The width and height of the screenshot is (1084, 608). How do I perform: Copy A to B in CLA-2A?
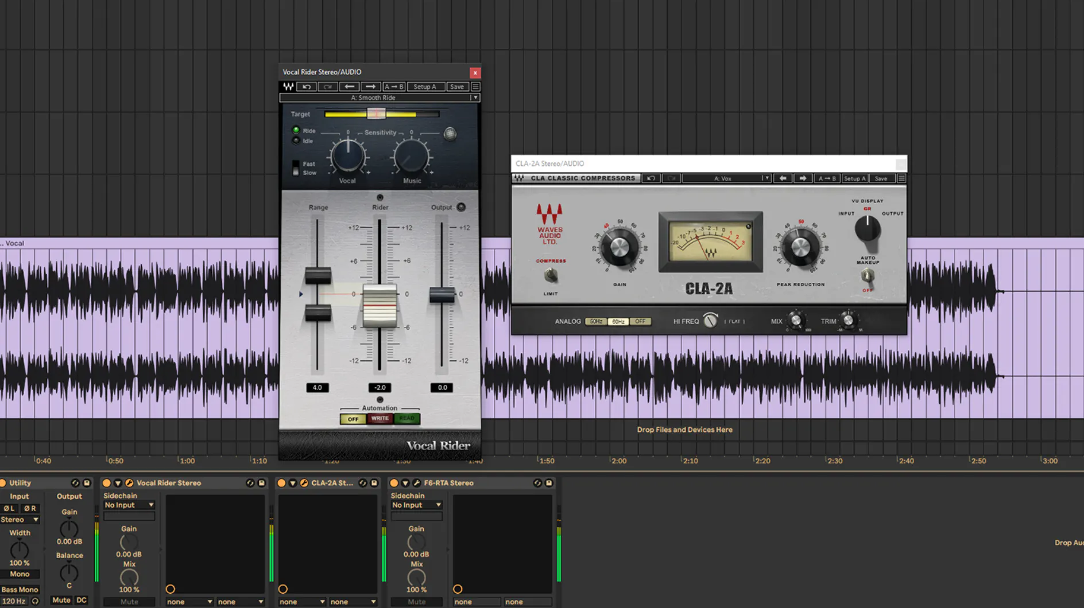click(827, 178)
